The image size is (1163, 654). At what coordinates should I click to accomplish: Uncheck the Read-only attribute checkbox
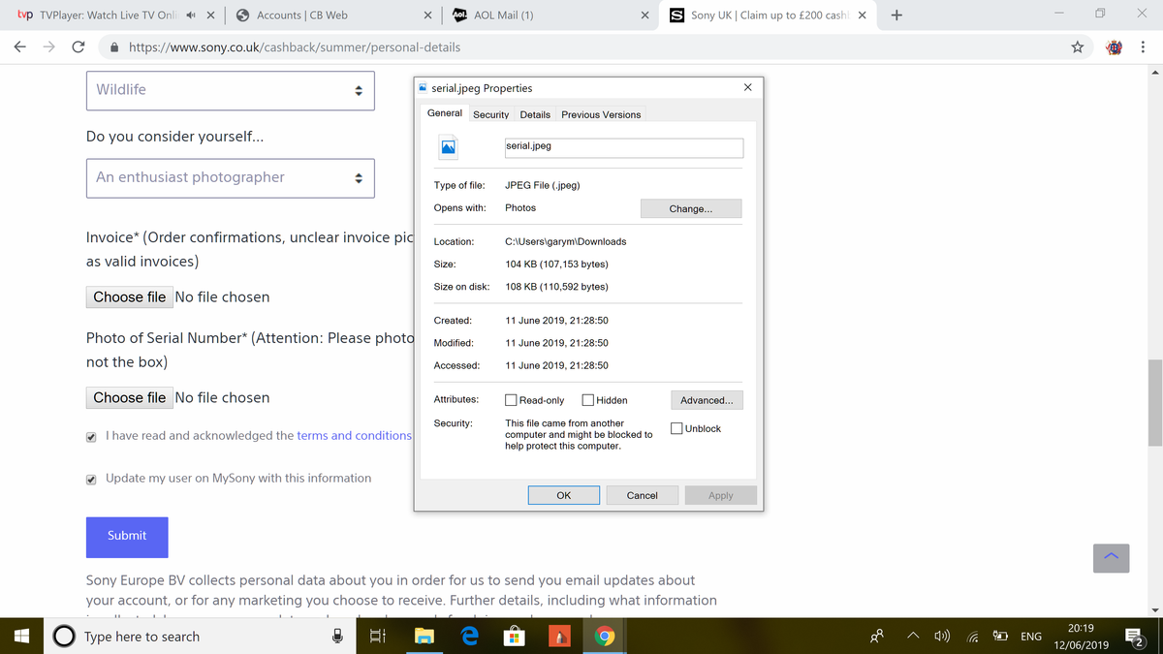tap(510, 399)
